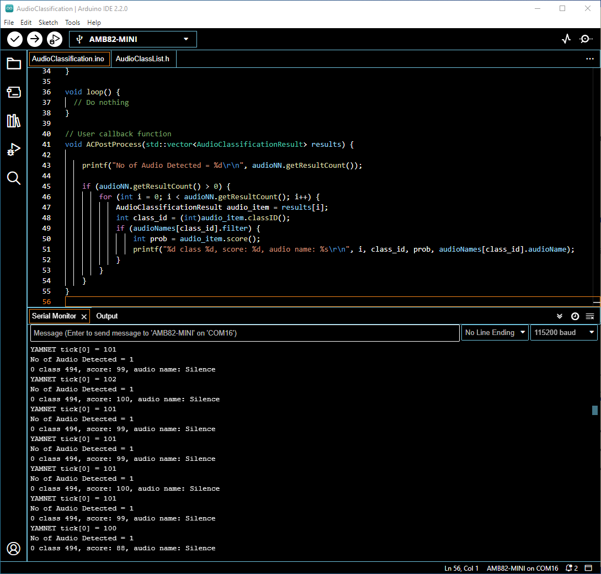Clear the Serial Monitor output
The height and width of the screenshot is (574, 601).
point(590,316)
